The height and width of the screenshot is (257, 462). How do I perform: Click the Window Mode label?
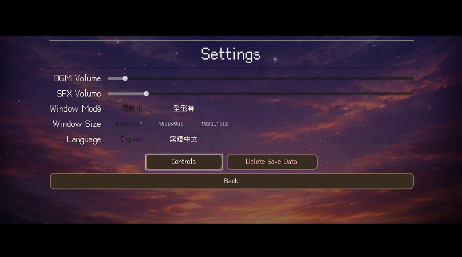tap(75, 109)
